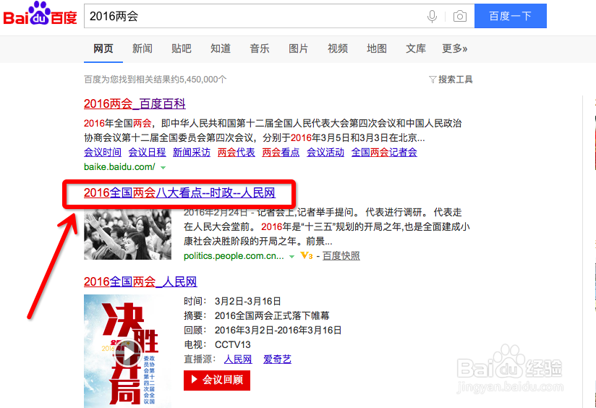The height and width of the screenshot is (408, 596).
Task: Click the red 会议回顾 button
Action: pyautogui.click(x=217, y=381)
